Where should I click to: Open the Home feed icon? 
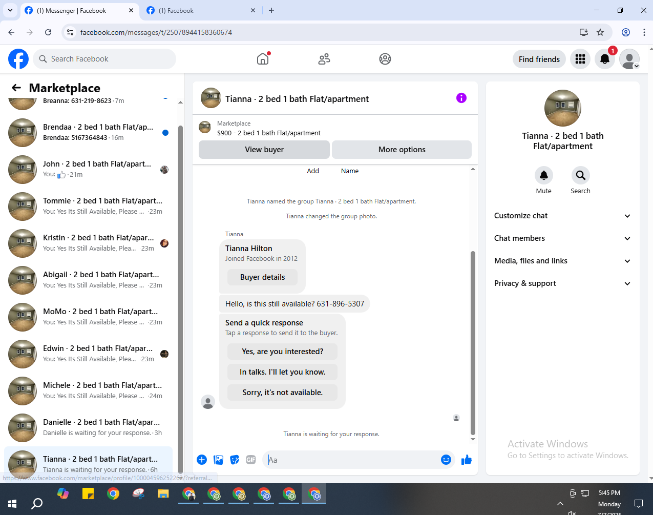pos(263,59)
